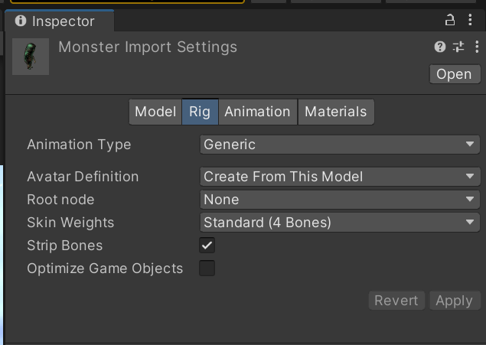This screenshot has height=345, width=486.
Task: Click the Skin Weights label
Action: click(x=70, y=223)
